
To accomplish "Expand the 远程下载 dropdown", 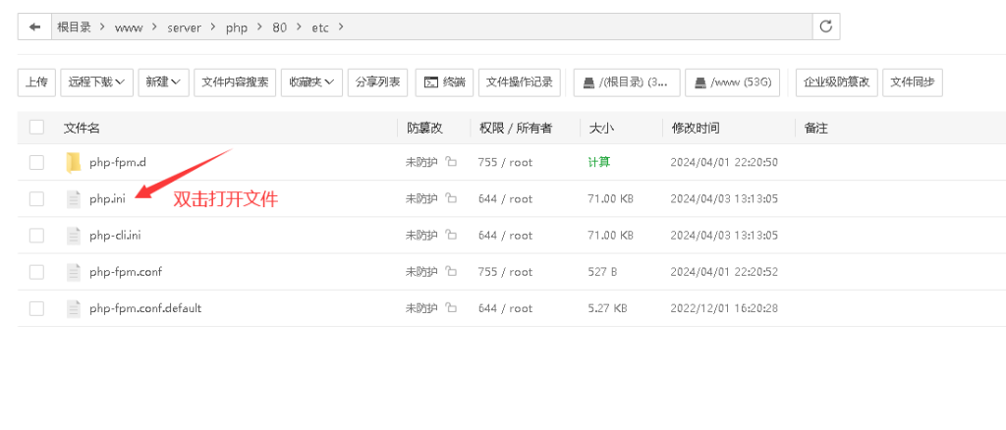I will tap(96, 83).
